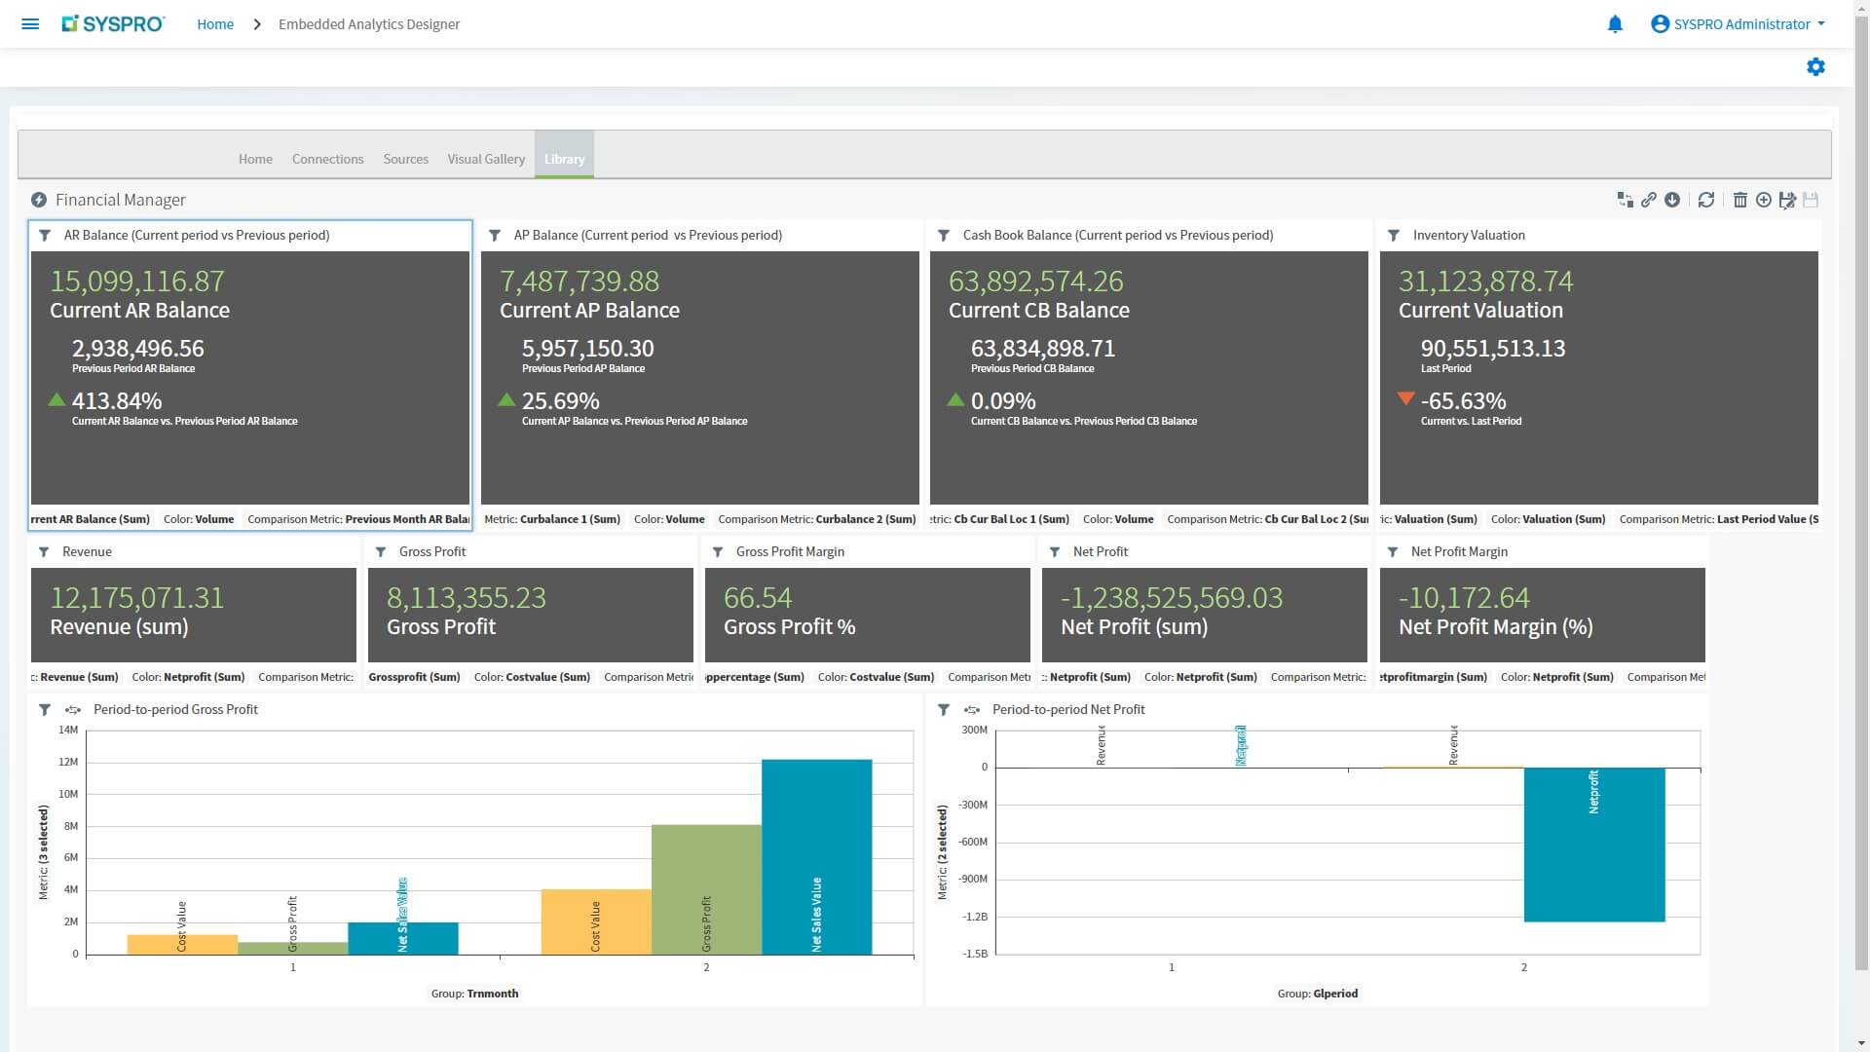Toggle swap icon on Period-to-period Gross Profit
The image size is (1870, 1052).
(x=73, y=710)
